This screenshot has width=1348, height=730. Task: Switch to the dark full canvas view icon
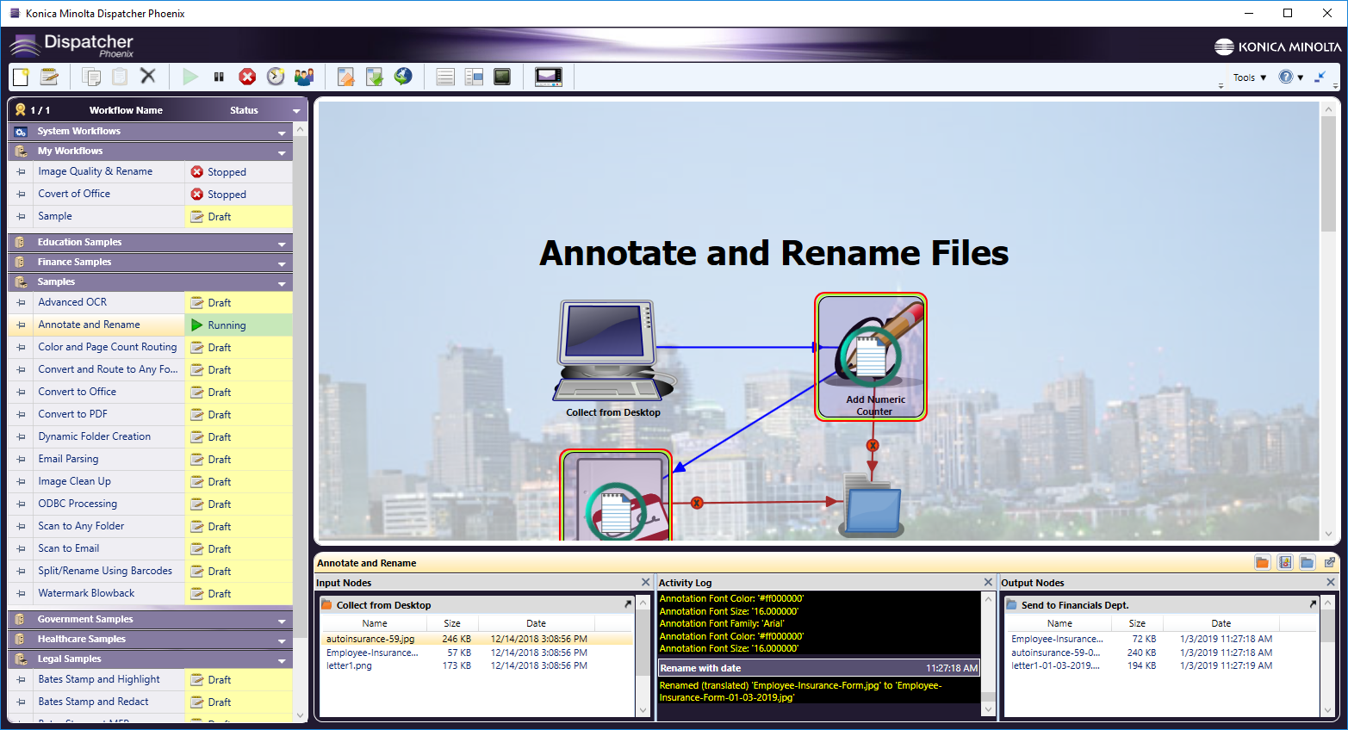[502, 77]
